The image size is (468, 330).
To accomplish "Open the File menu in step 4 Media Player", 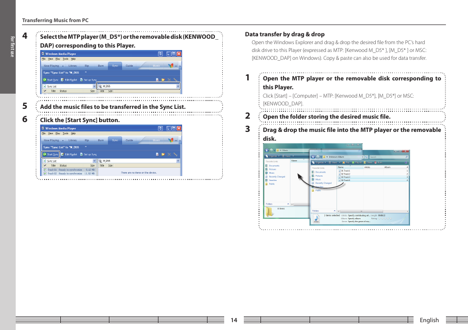I will 44,59.
